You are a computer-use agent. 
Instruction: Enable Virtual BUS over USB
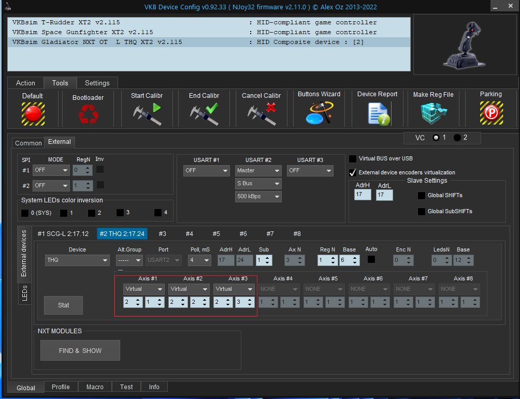tap(353, 159)
